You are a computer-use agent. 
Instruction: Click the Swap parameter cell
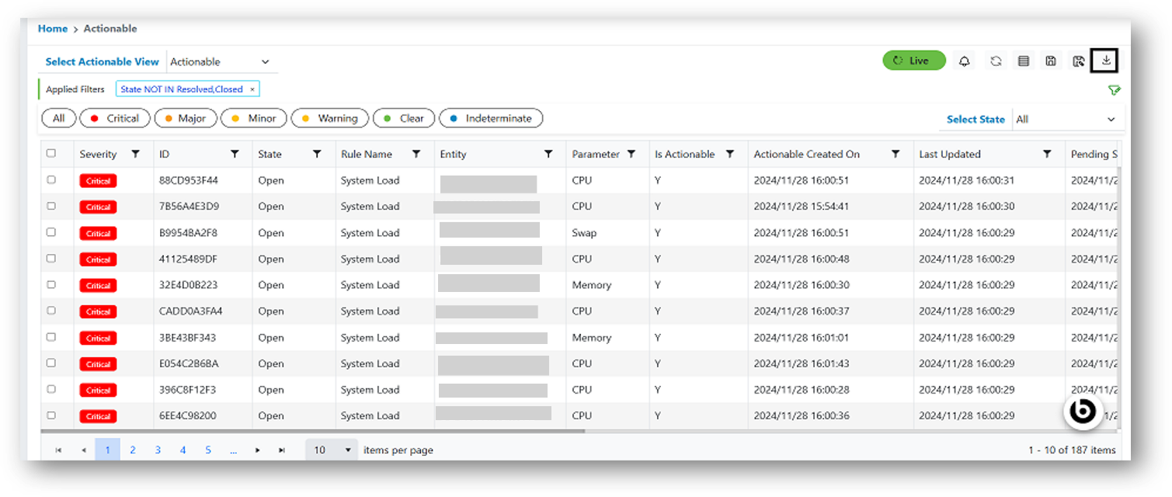(584, 233)
